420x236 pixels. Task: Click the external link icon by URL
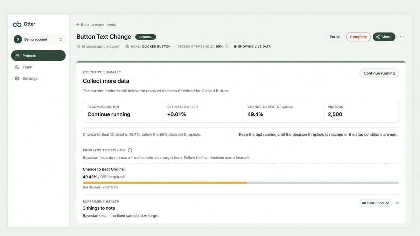pos(78,47)
